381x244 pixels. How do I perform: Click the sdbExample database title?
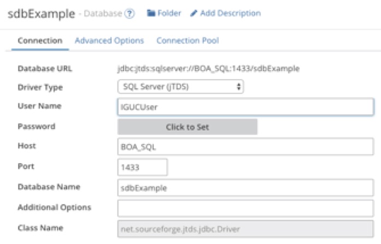[x=41, y=14]
